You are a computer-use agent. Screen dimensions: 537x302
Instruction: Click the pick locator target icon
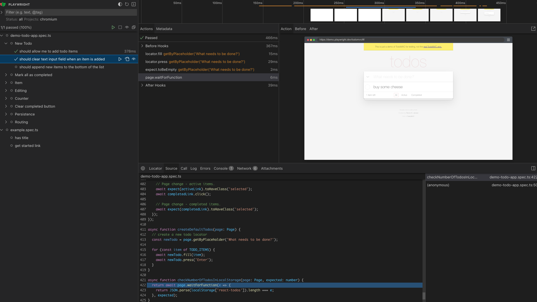coord(143,168)
